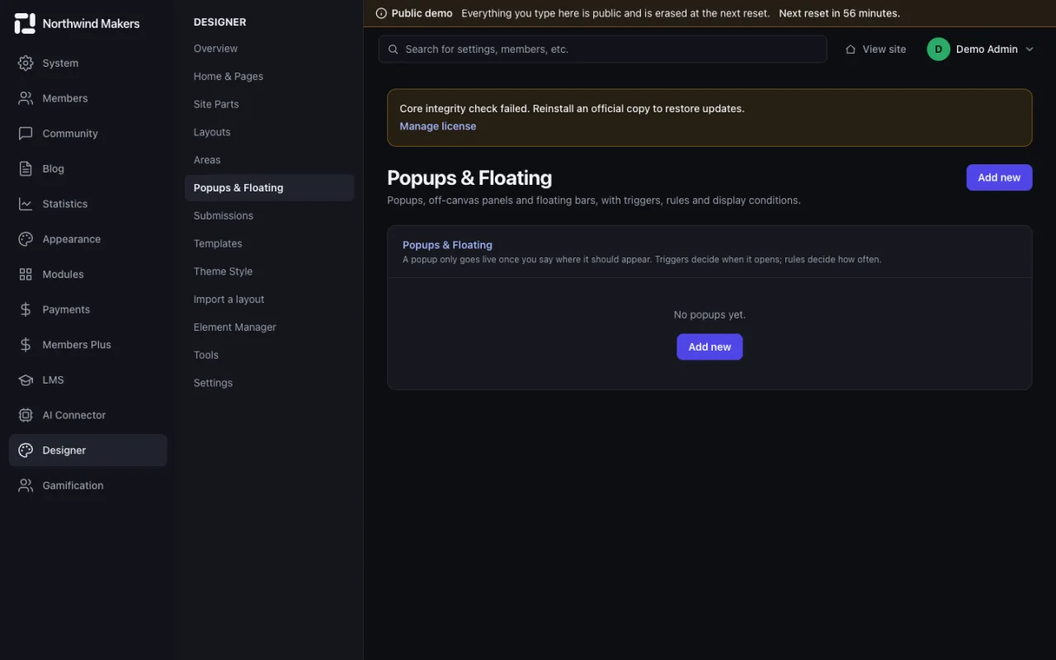Click the Popups & Floating card heading link

tap(447, 245)
